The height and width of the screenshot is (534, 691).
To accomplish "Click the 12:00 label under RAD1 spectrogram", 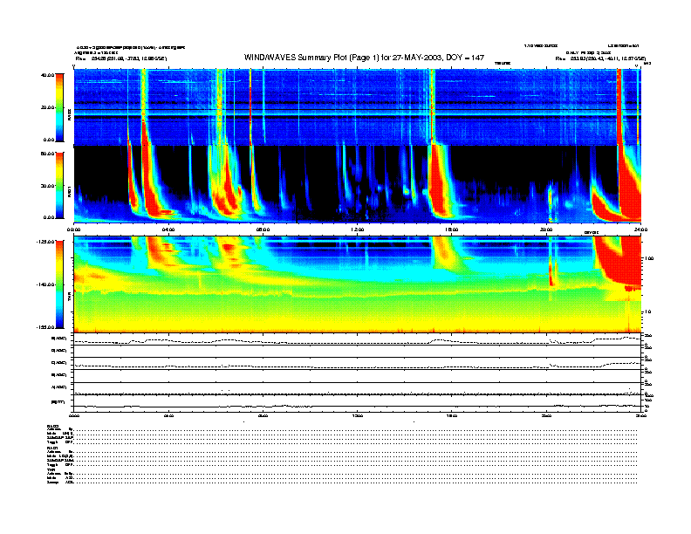I will pos(358,229).
